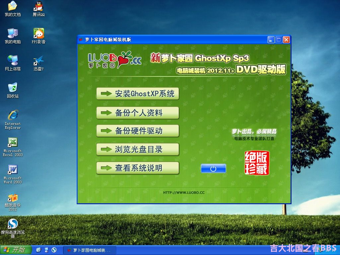Select 我的电脑 desktop icon
The image size is (340, 255).
click(13, 34)
